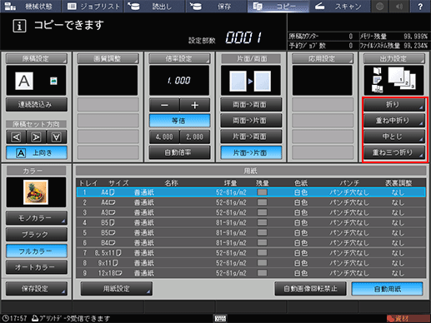Expand the 画質調整 panel header
The height and width of the screenshot is (323, 431).
(x=108, y=58)
